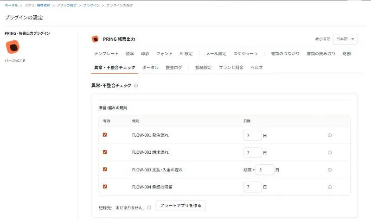
Task: Click FLOW-004 承認の滞留 label
Action: (152, 187)
